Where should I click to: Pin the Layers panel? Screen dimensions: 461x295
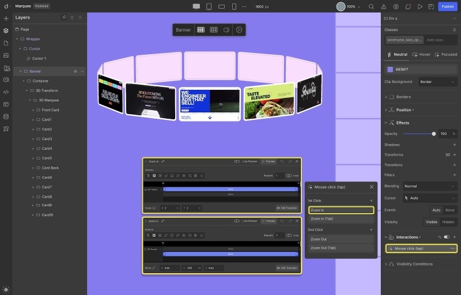(64, 17)
